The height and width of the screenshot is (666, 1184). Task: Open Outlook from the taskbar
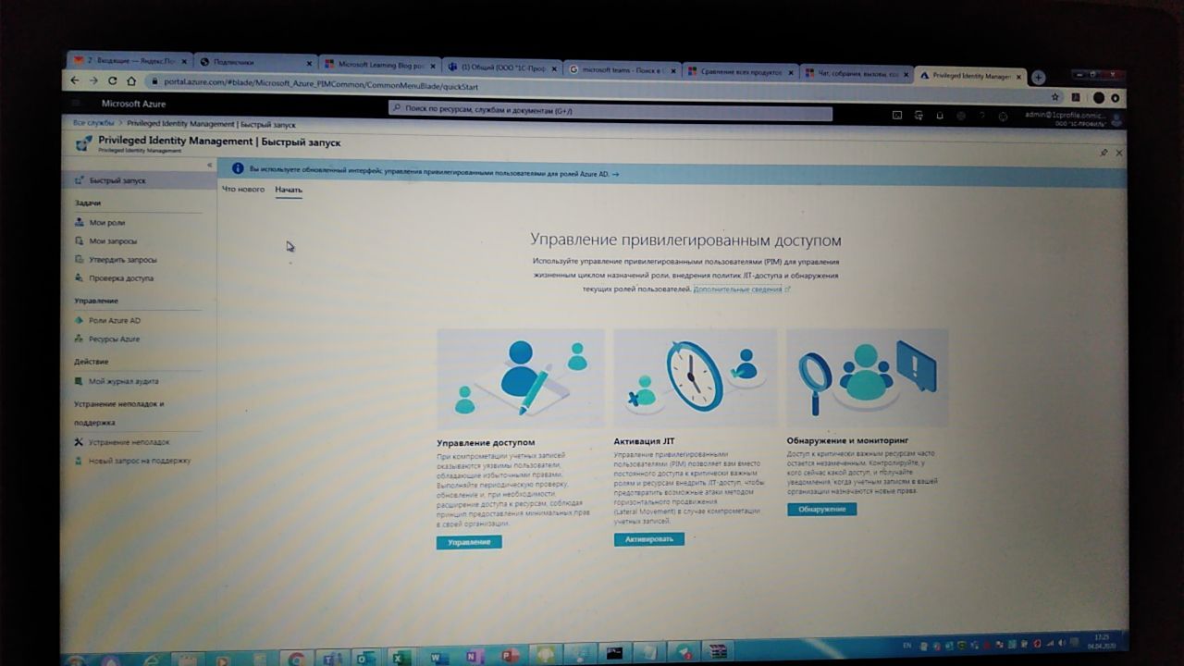point(366,658)
